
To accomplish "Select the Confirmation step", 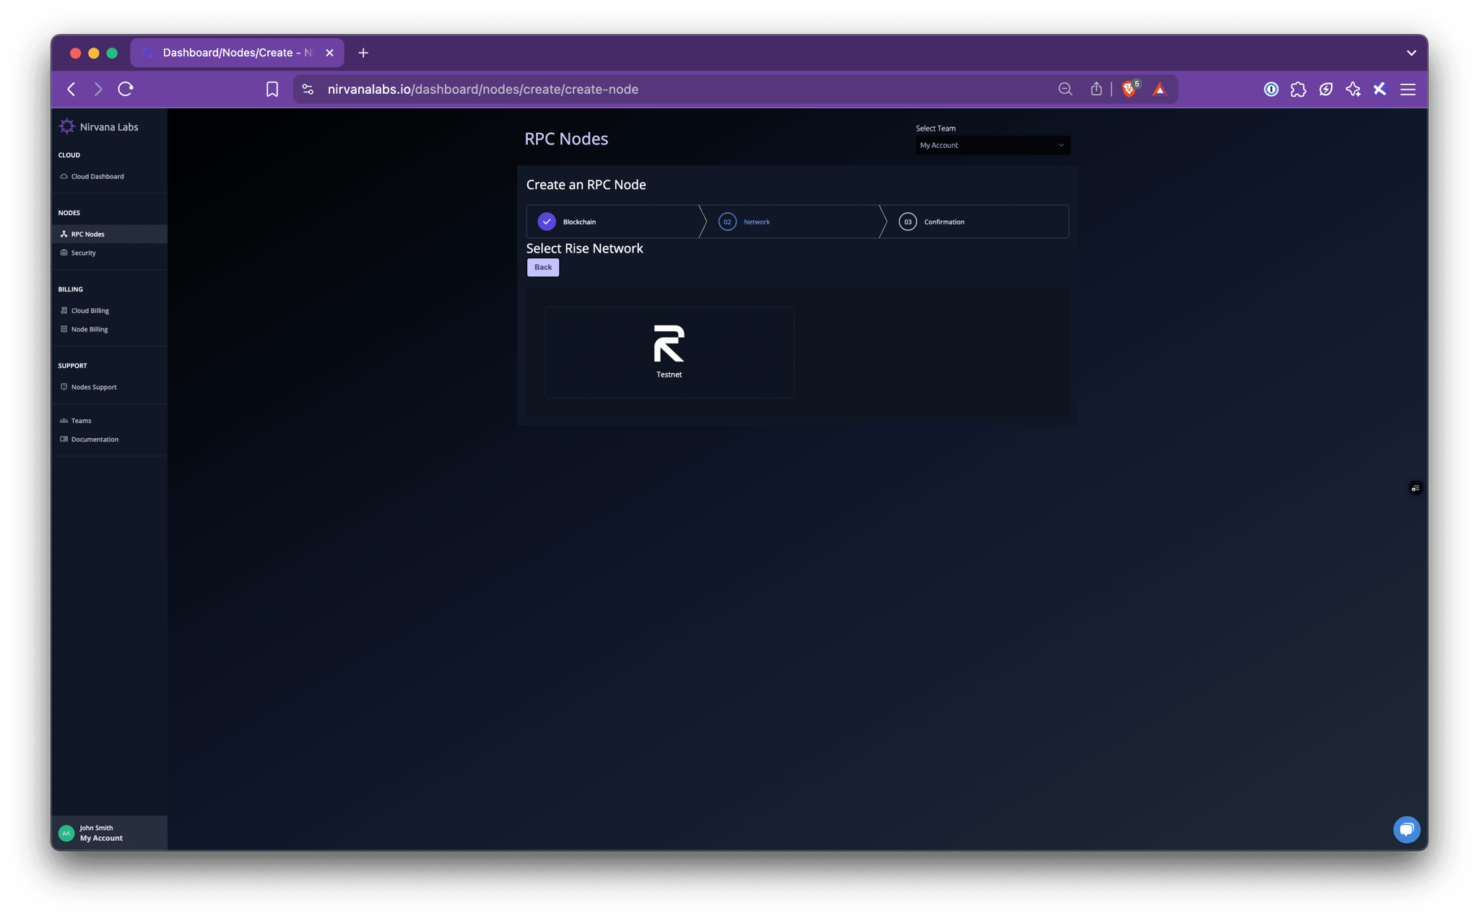I will [x=942, y=222].
